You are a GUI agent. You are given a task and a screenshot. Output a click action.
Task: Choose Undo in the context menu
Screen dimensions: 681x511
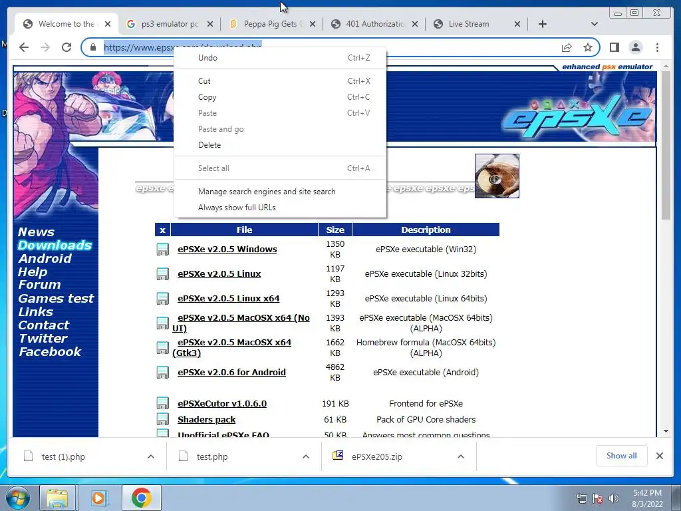click(x=280, y=58)
